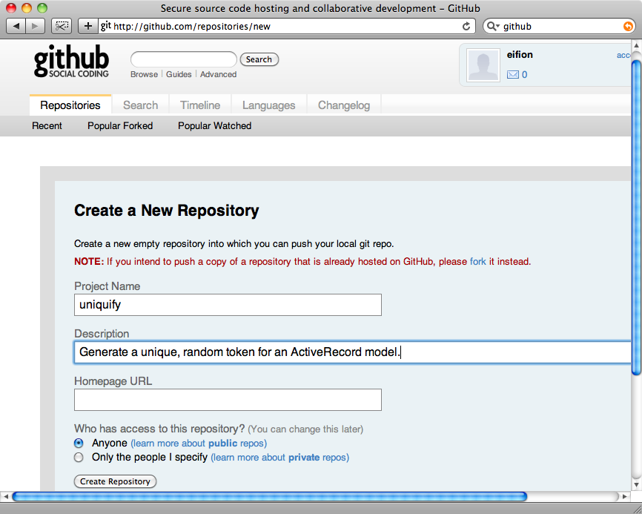Click the Project Name field containing uniquify
The height and width of the screenshot is (514, 642).
click(228, 305)
